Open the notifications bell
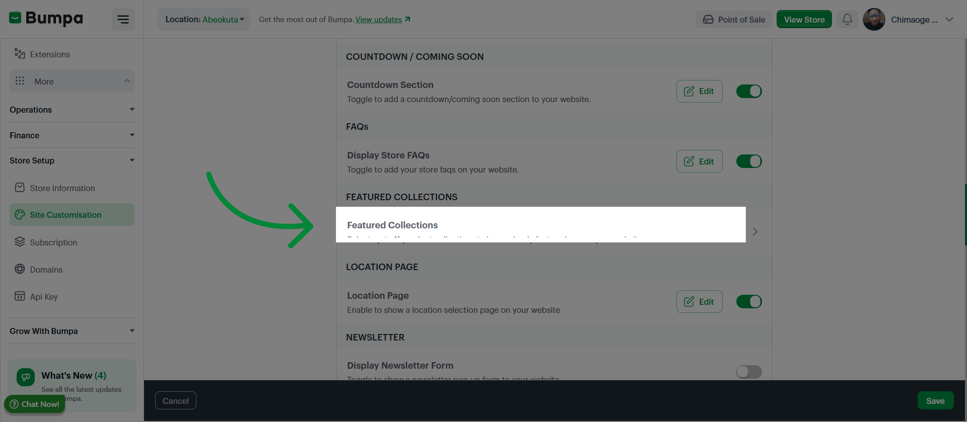This screenshot has height=422, width=967. [x=847, y=19]
